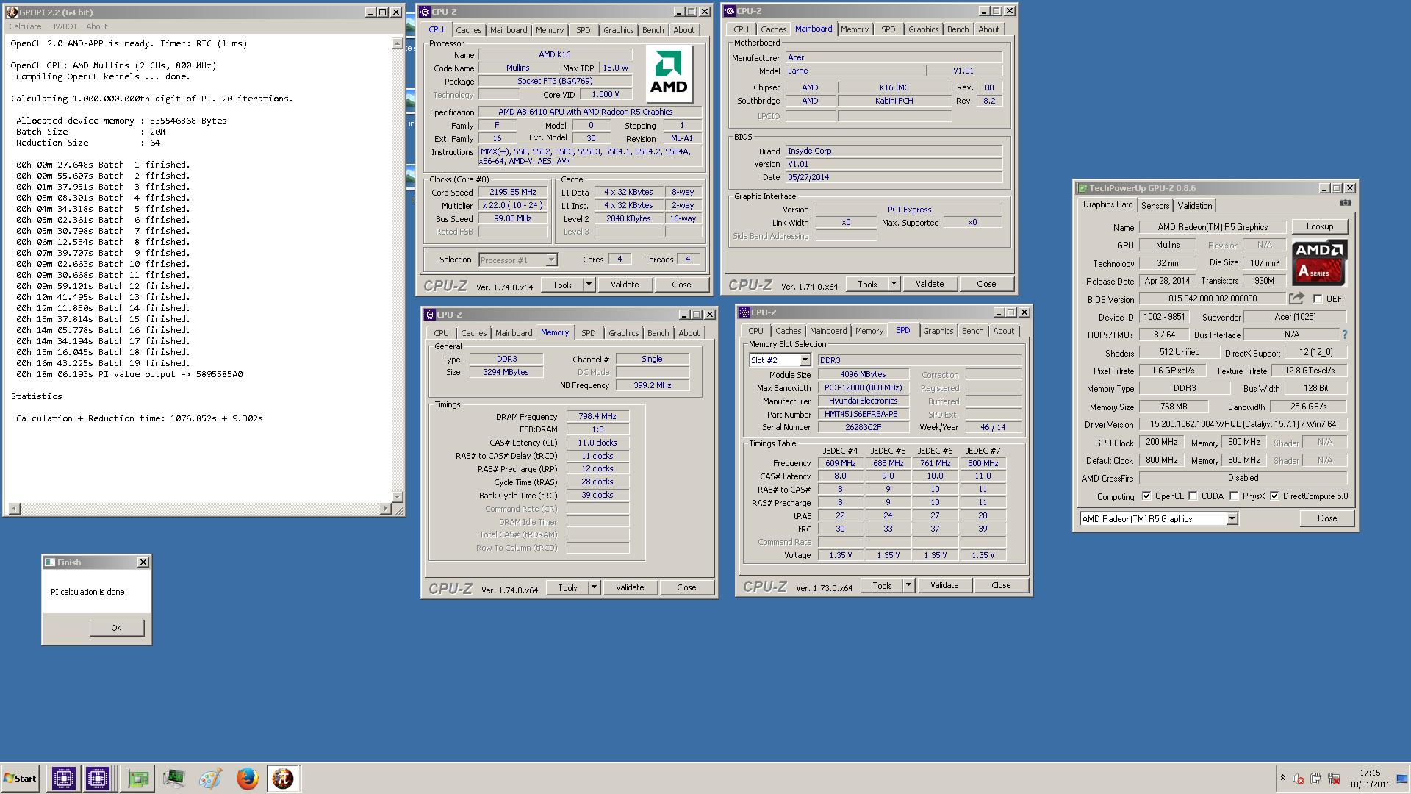This screenshot has height=794, width=1411.
Task: Click Validate in the CPU-Z SPD window
Action: click(x=944, y=585)
